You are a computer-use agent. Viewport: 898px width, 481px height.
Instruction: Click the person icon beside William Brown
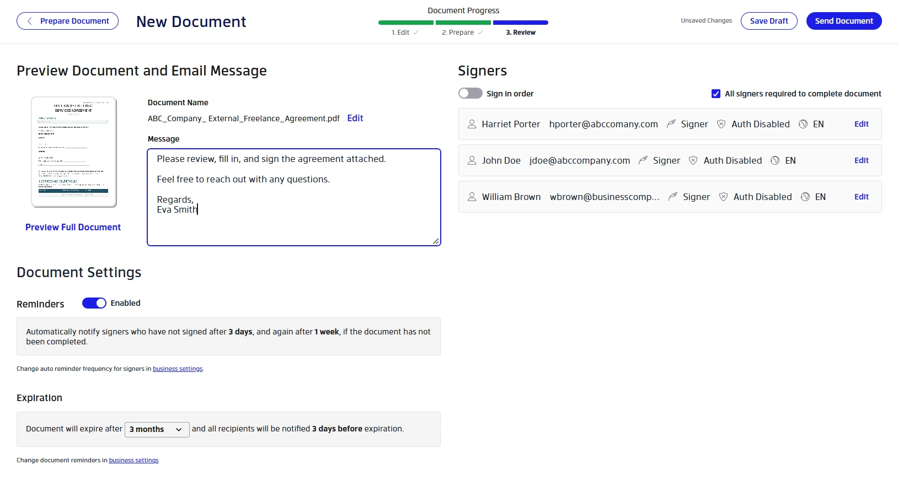[x=472, y=197]
